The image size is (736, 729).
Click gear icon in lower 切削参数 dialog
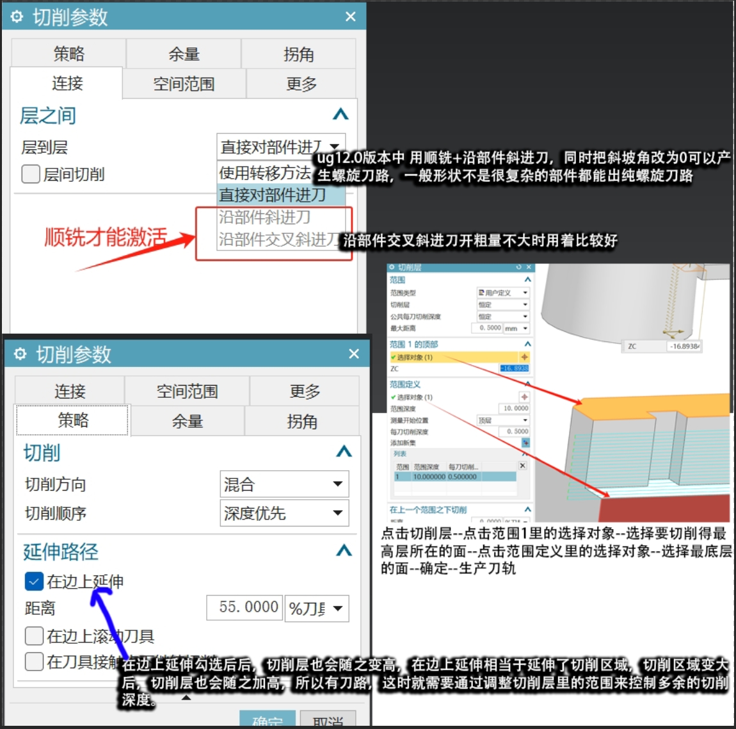tap(20, 354)
